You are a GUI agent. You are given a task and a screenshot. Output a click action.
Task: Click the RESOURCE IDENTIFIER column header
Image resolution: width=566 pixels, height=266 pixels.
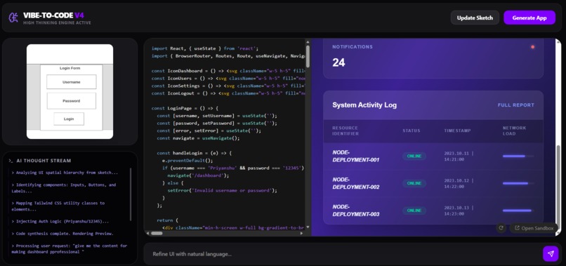tap(345, 131)
